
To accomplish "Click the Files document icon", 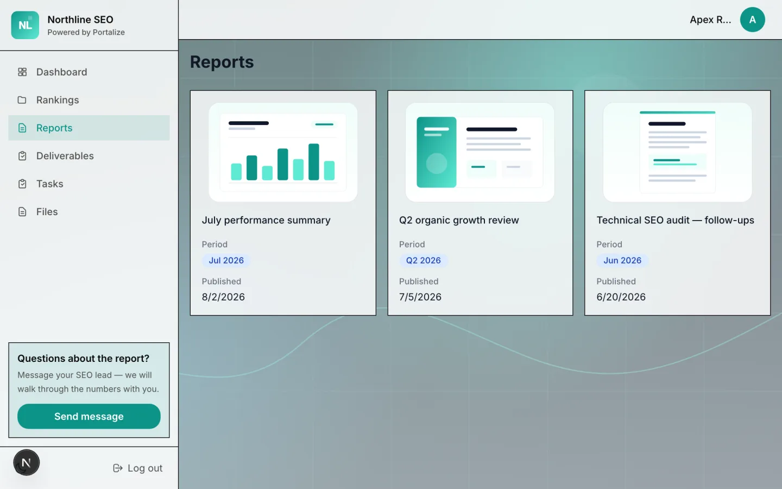I will (x=22, y=212).
